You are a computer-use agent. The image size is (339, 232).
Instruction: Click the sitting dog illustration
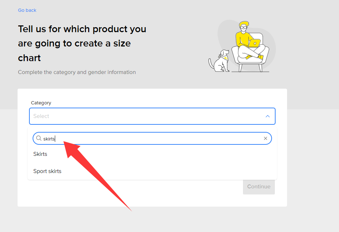point(219,61)
